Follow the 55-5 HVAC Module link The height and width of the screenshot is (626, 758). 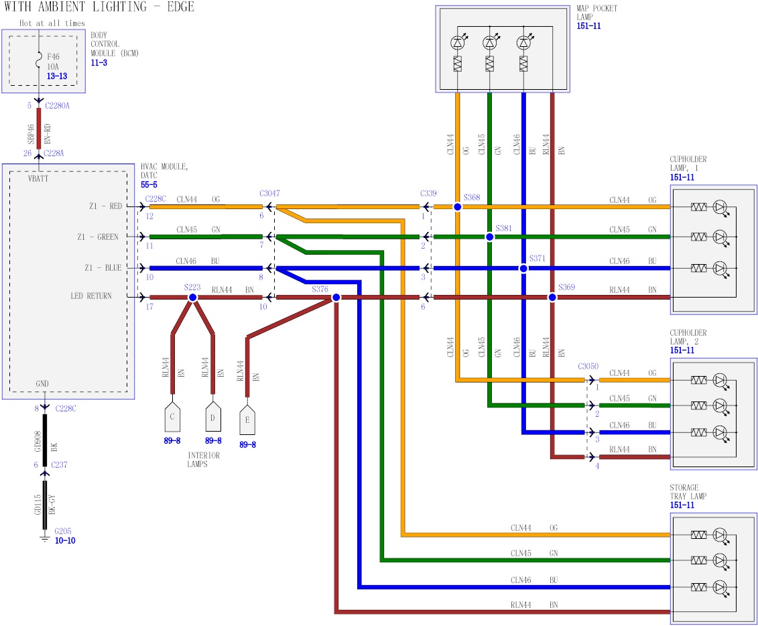149,184
